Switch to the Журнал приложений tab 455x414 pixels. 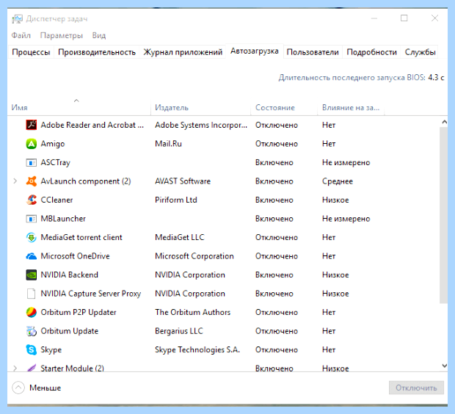click(183, 52)
